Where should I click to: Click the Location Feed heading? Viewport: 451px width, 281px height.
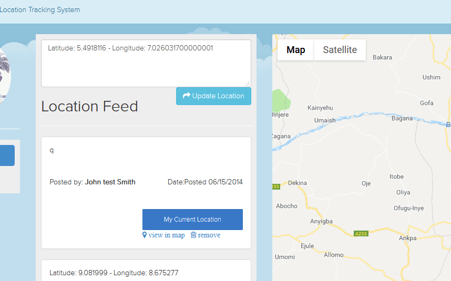tap(89, 106)
